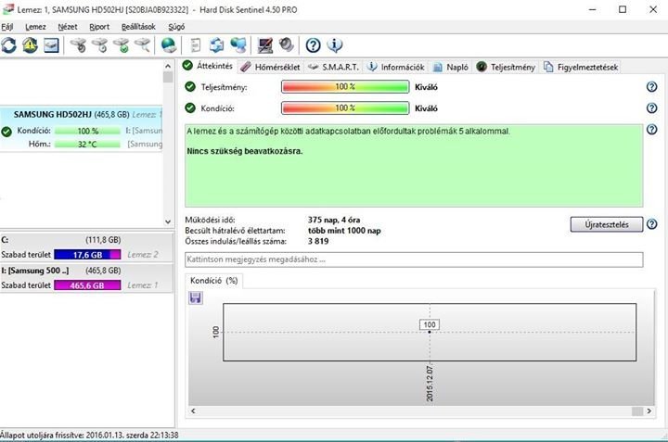The height and width of the screenshot is (442, 668).
Task: Click the C: free space 17,6 GB bar
Action: [x=87, y=255]
